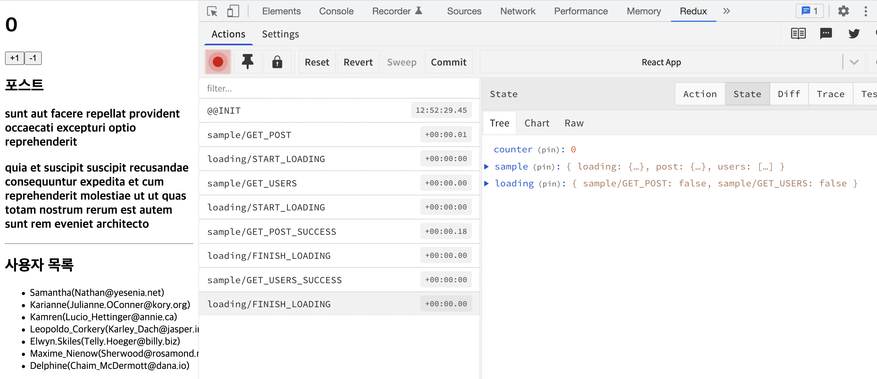Switch to the Elements tab
The width and height of the screenshot is (877, 379).
[281, 11]
